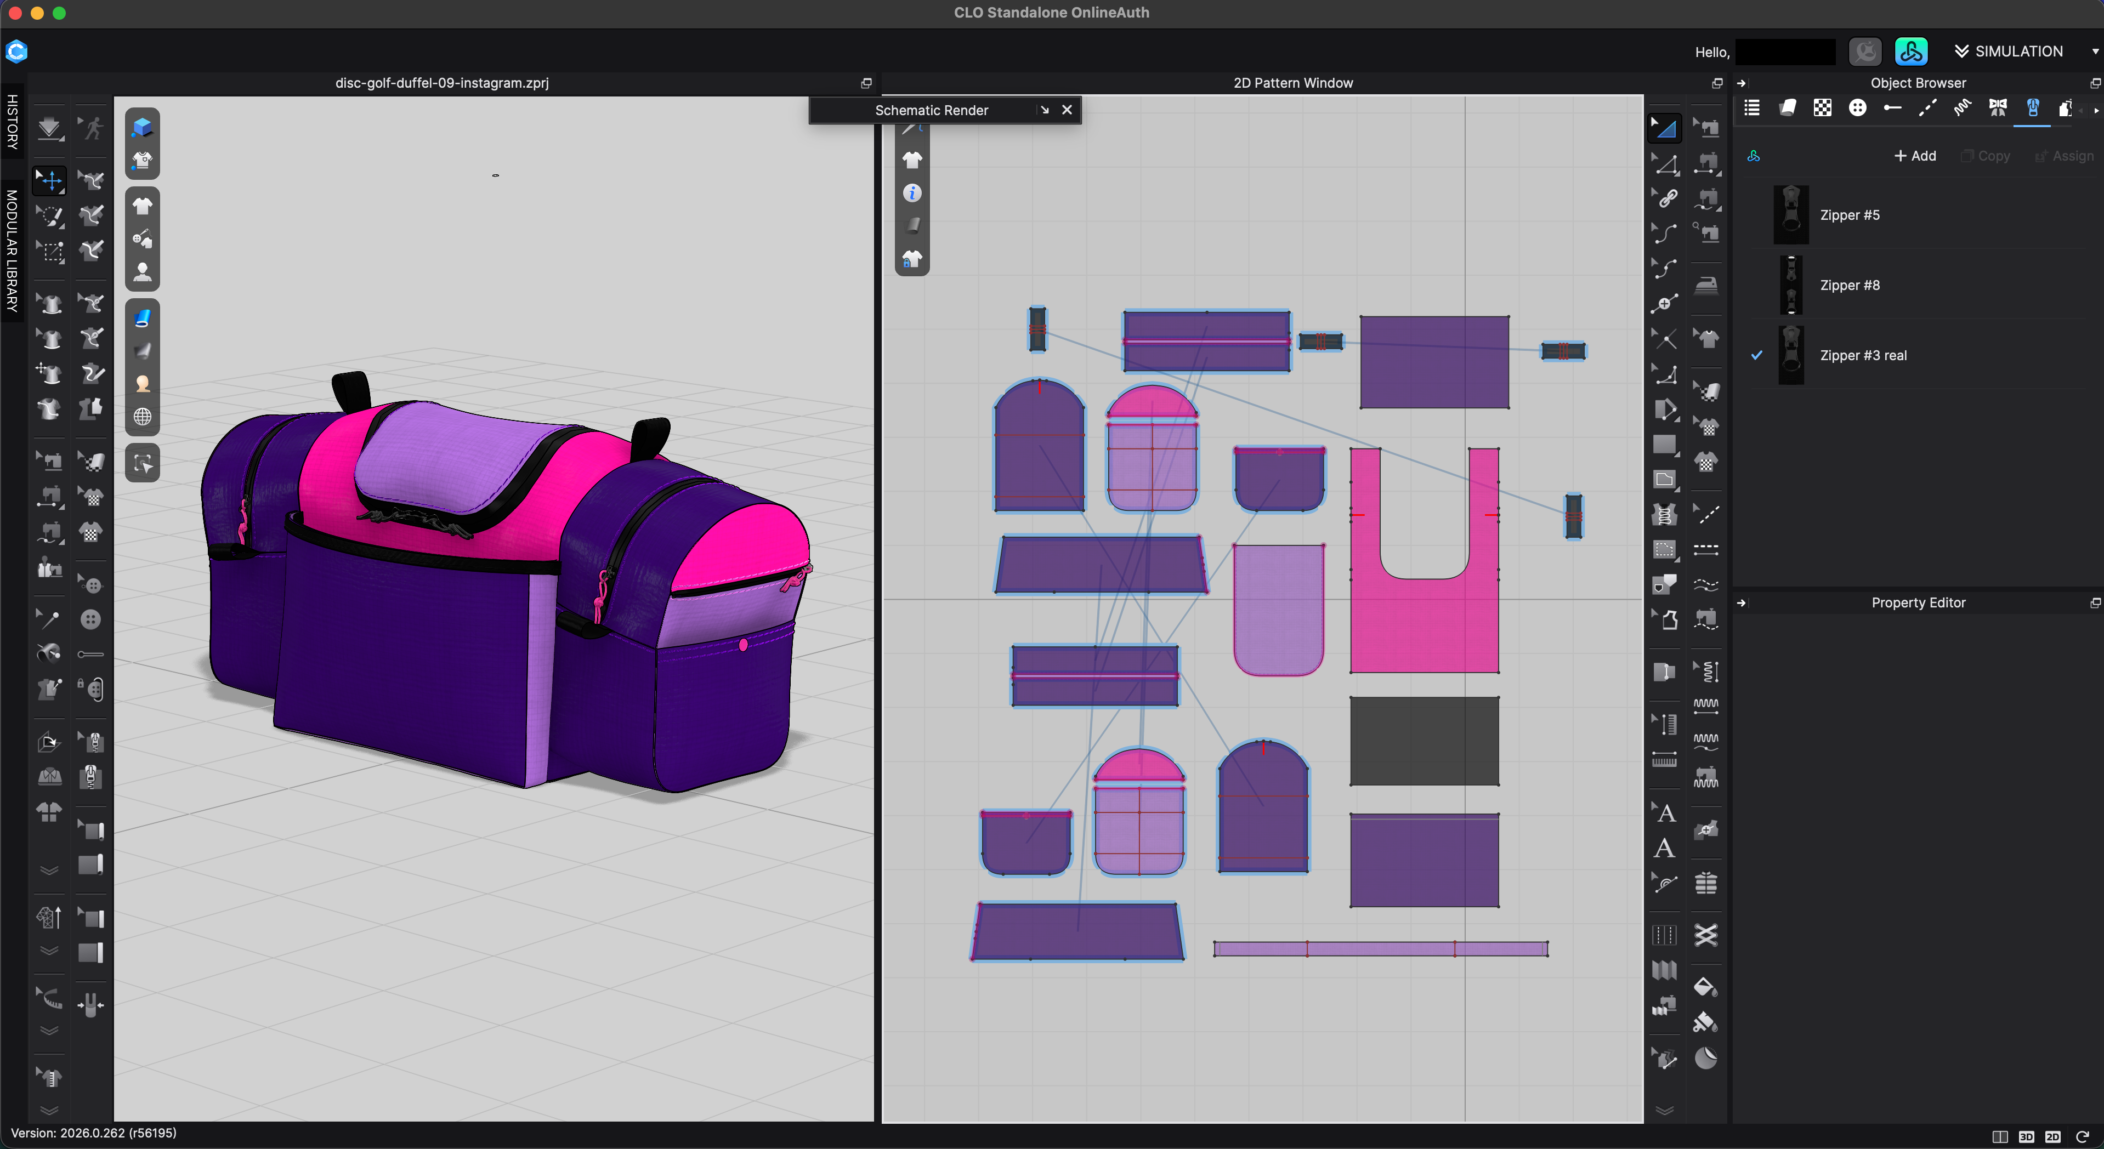The image size is (2104, 1149).
Task: Select the crossed lacing tool icon
Action: [x=1706, y=934]
